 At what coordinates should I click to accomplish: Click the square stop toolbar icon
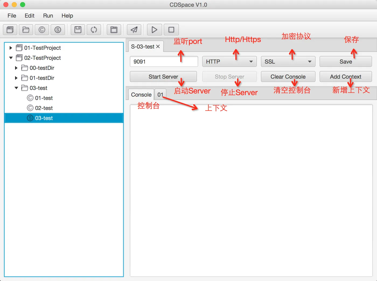tap(171, 30)
